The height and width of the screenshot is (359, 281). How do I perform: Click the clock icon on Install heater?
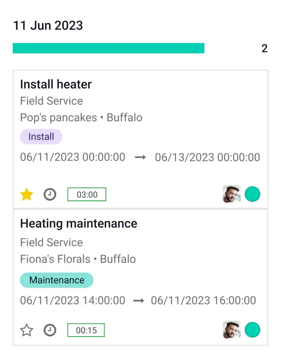(50, 195)
